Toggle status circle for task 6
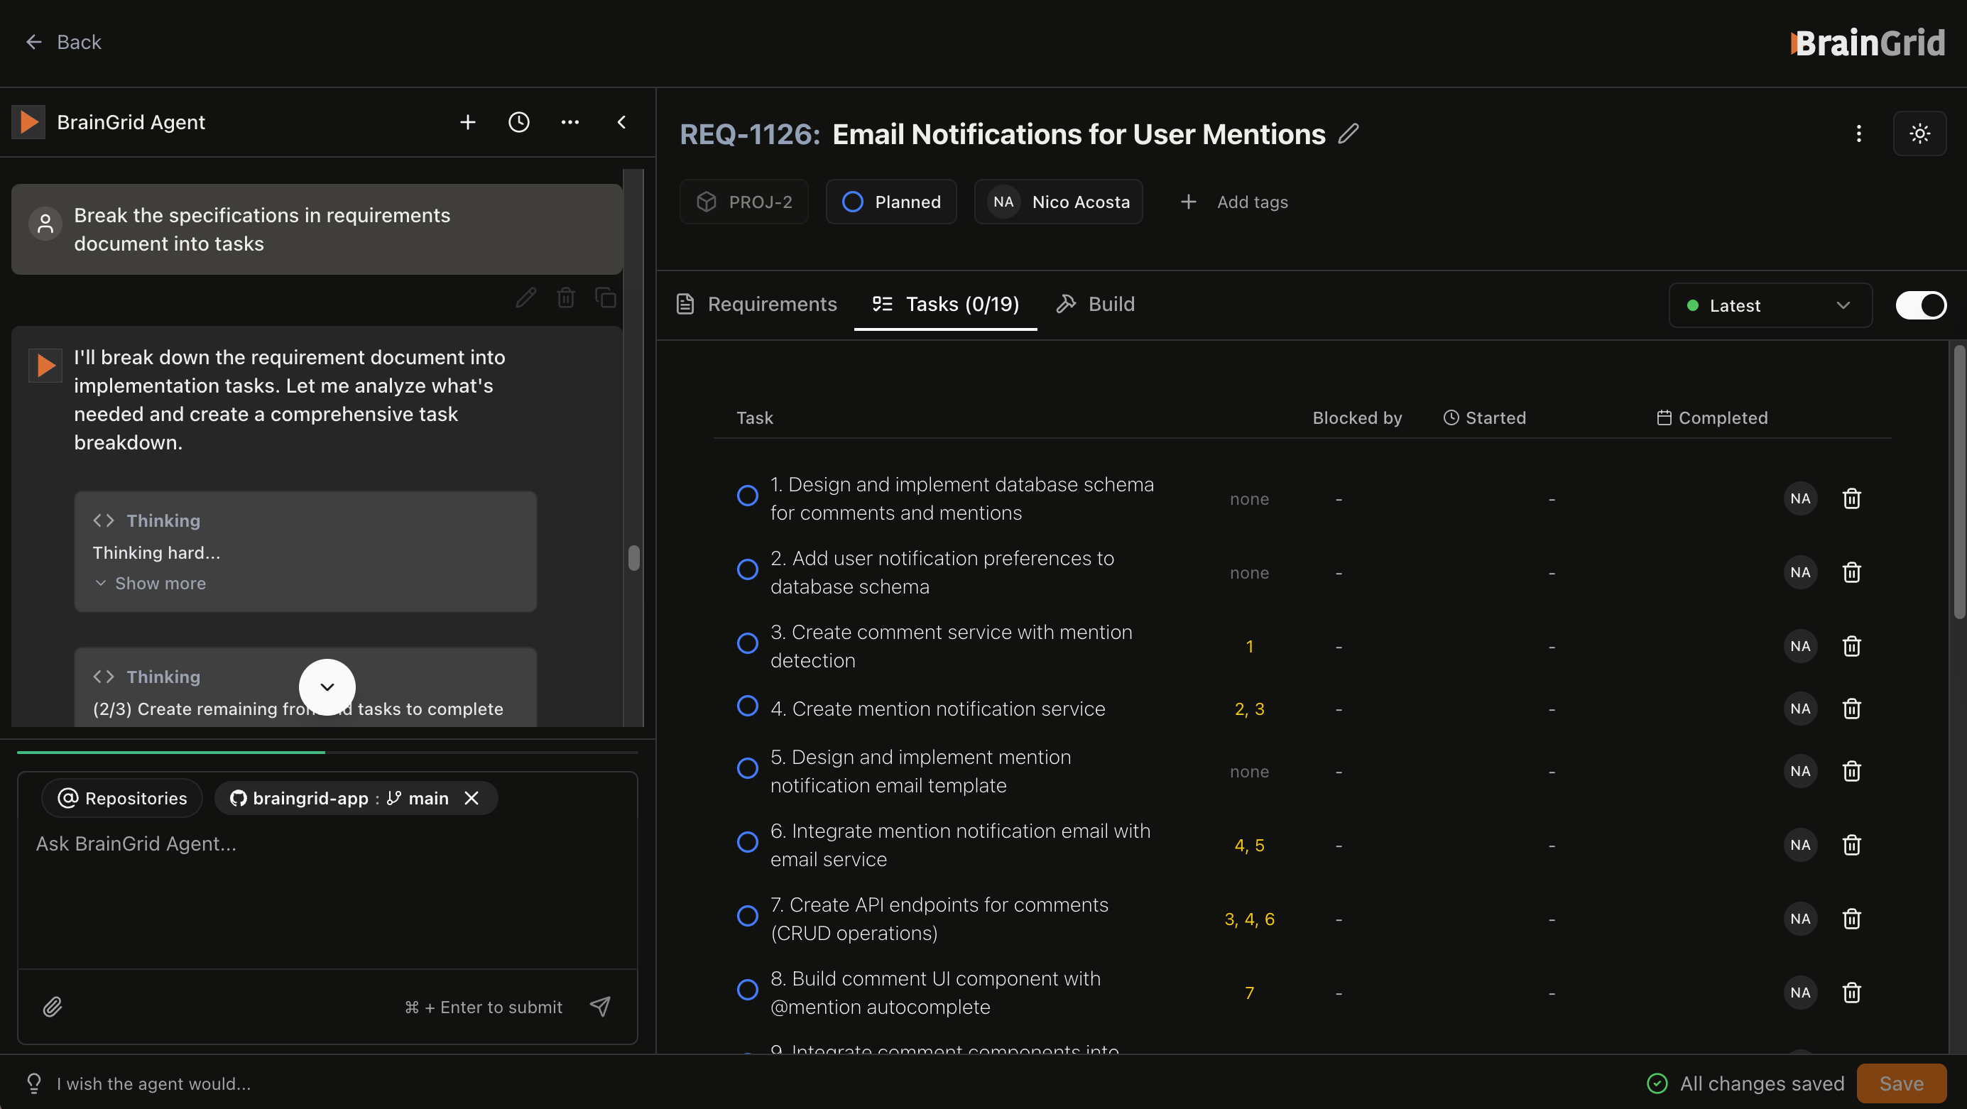Viewport: 1967px width, 1109px height. pos(747,842)
